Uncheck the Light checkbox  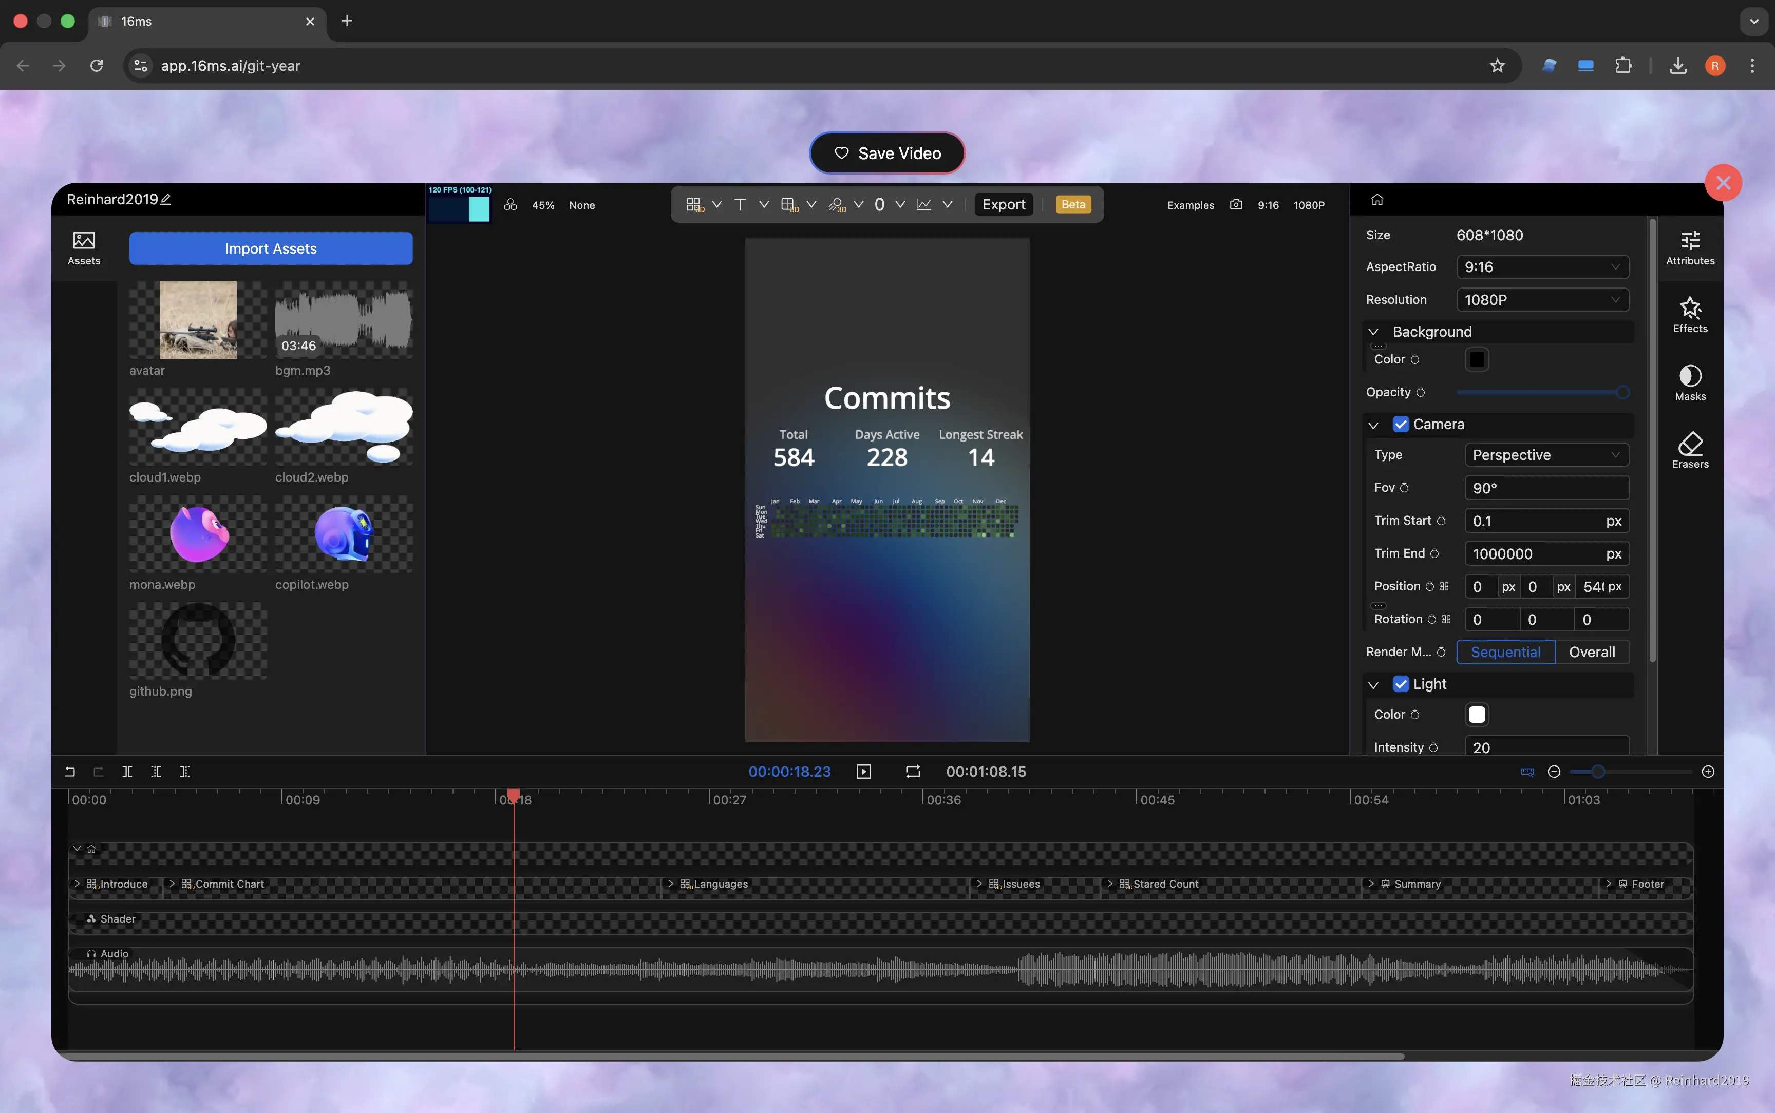pos(1400,684)
